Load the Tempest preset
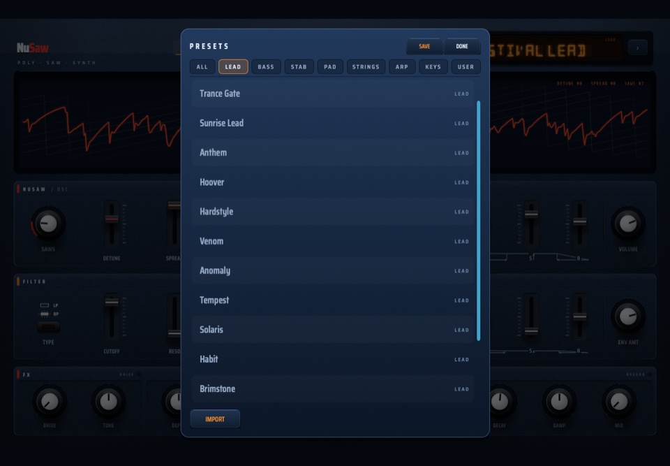This screenshot has height=466, width=670. tap(333, 300)
